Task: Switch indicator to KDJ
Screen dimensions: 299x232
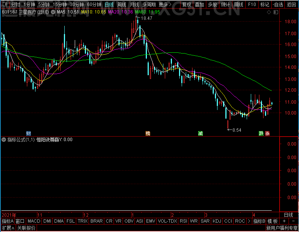Action: [217, 221]
